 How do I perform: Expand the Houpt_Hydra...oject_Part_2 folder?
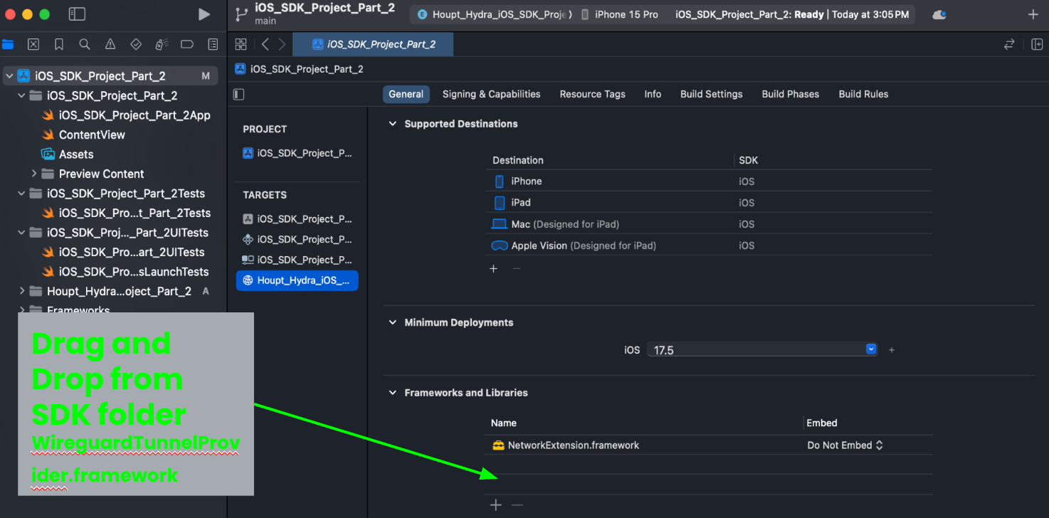pos(21,291)
